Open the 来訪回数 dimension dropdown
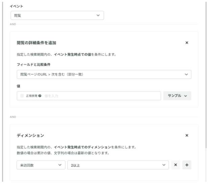Viewport: 209px width, 186px height. pyautogui.click(x=40, y=165)
